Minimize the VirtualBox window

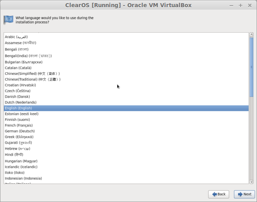[x=231, y=6]
